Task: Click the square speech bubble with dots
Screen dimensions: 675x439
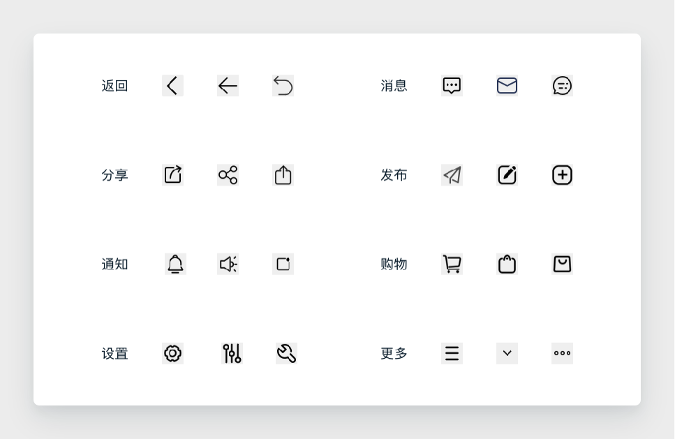Action: pyautogui.click(x=452, y=86)
